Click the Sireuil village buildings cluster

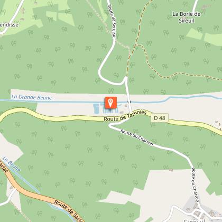coord(198,210)
